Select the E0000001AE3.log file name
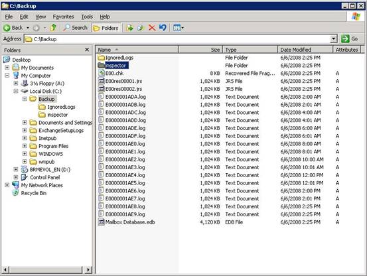This screenshot has height=276, width=367. pyautogui.click(x=125, y=167)
